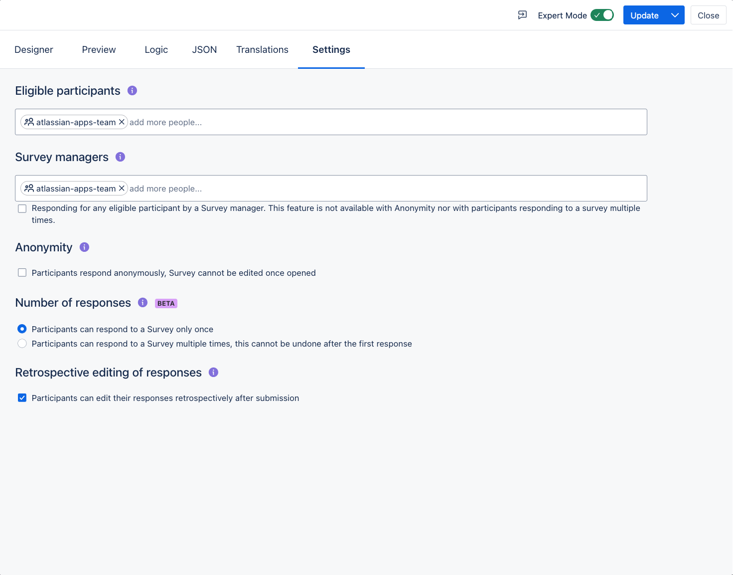Select respond to a Survey only once

pyautogui.click(x=22, y=329)
